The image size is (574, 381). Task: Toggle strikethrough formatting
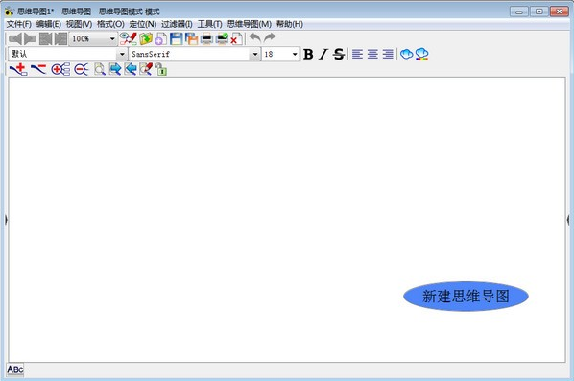(x=339, y=54)
